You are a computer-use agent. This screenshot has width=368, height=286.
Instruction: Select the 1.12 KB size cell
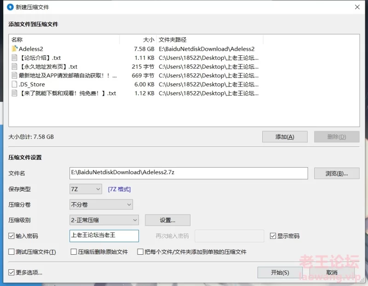coord(144,93)
